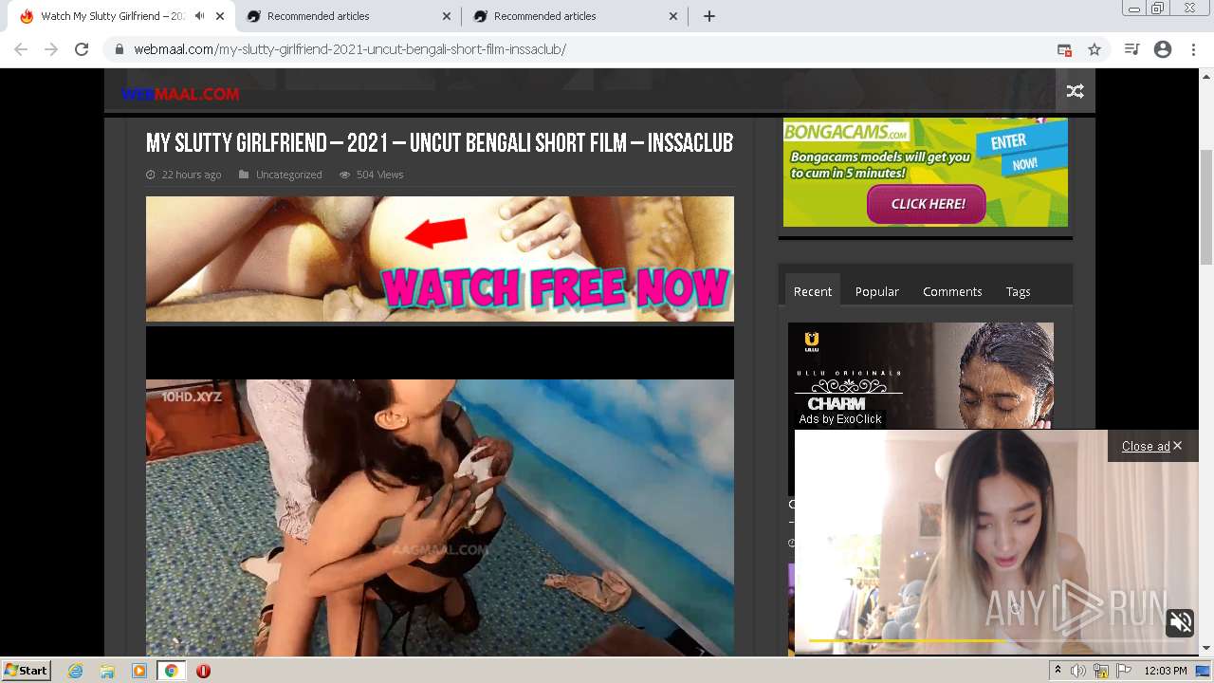This screenshot has height=683, width=1214.
Task: Click the page vertical scrollbar thumb
Action: coord(1206,207)
